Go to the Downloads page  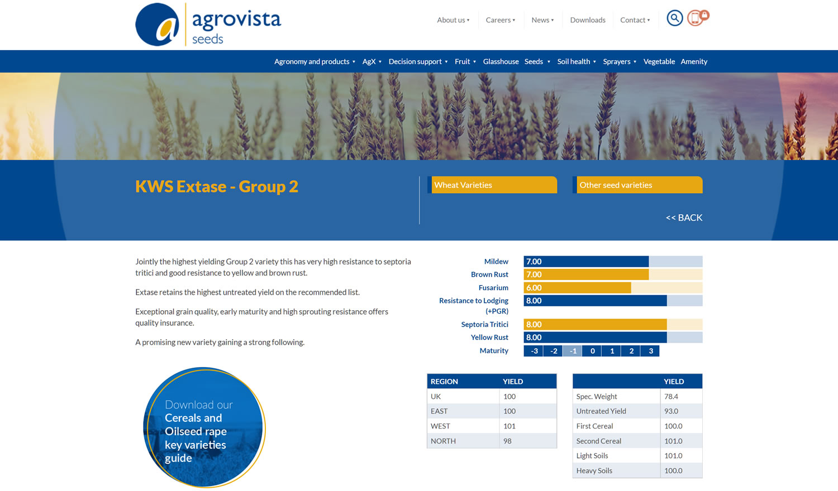[x=587, y=20]
